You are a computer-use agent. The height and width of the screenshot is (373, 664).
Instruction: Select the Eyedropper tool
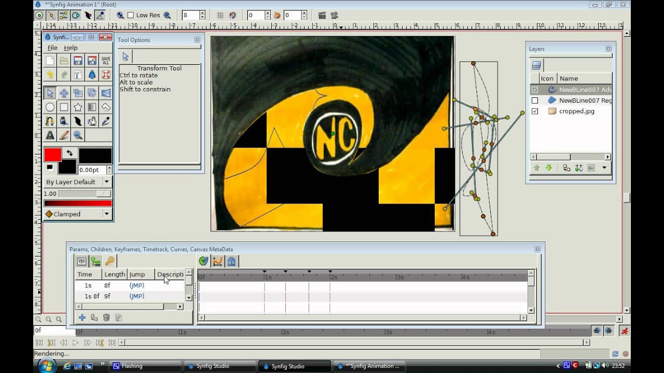coord(106,121)
